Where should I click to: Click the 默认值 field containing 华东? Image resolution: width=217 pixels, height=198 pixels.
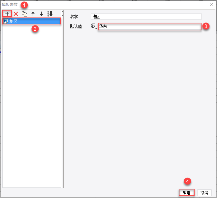150,26
